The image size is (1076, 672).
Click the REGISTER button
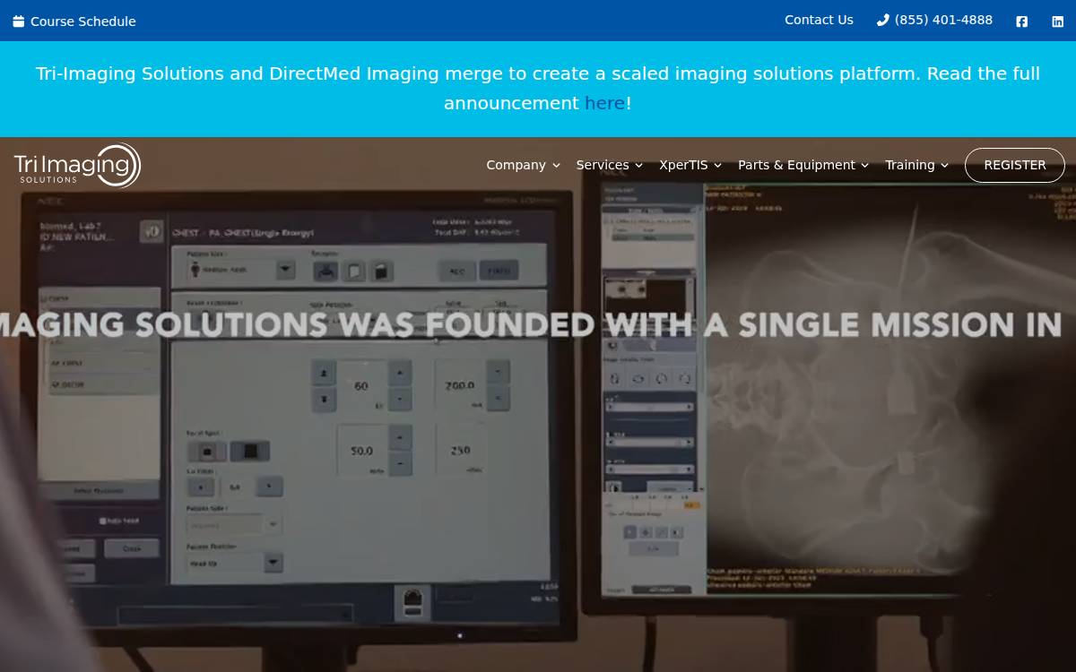1015,165
